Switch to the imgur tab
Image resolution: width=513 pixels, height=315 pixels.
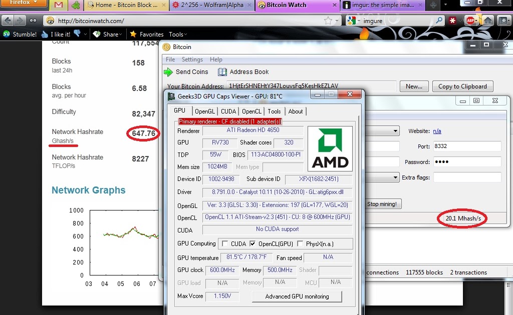click(x=383, y=5)
